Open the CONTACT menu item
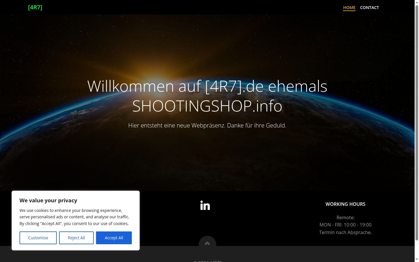 (370, 8)
